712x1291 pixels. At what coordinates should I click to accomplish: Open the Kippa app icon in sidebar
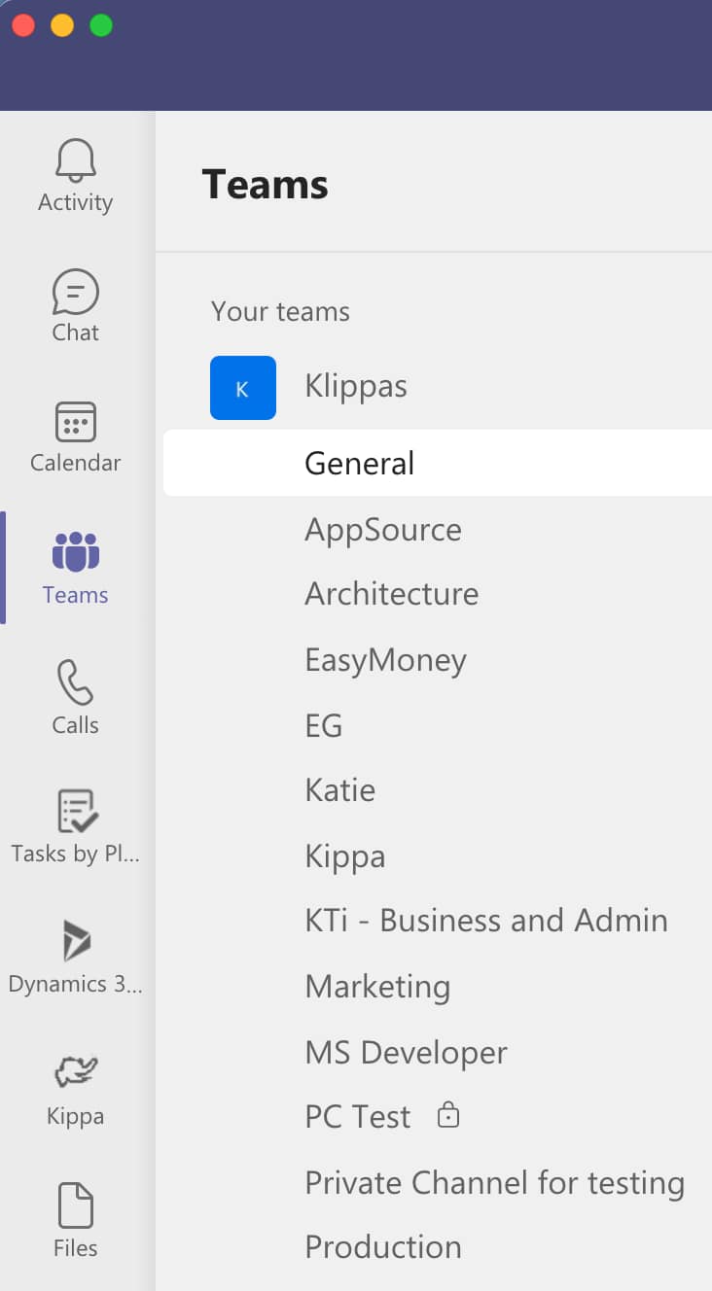pos(75,1072)
